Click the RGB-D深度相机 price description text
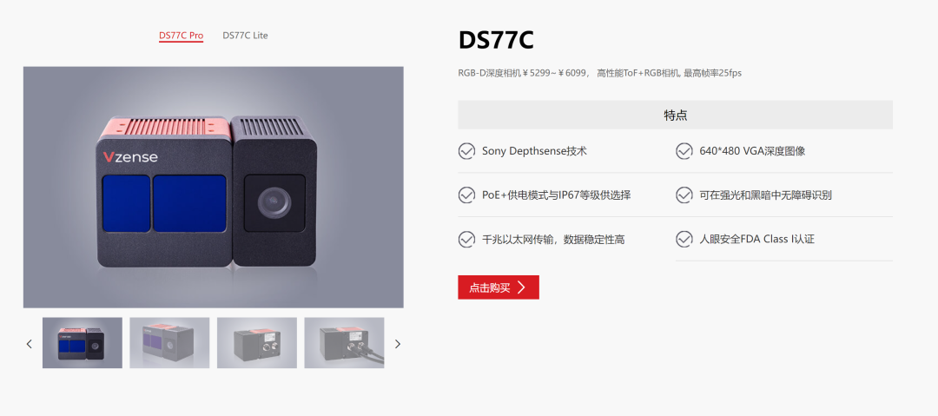Viewport: 938px width, 416px height. 600,73
